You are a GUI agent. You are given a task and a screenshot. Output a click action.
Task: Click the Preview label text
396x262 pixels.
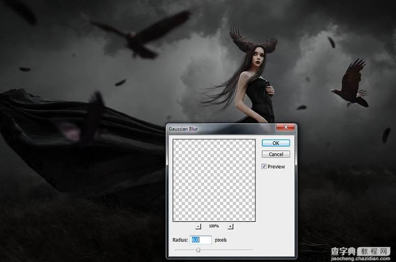coord(276,167)
